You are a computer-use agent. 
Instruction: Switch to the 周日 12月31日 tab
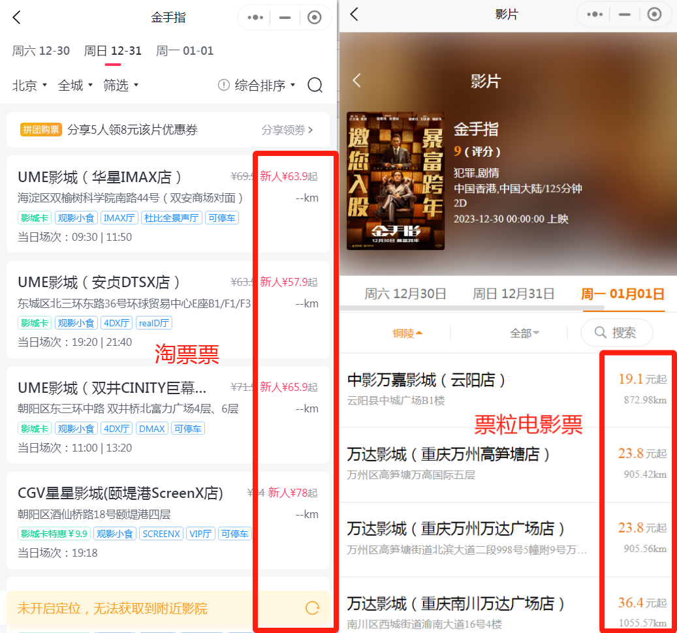tap(513, 294)
